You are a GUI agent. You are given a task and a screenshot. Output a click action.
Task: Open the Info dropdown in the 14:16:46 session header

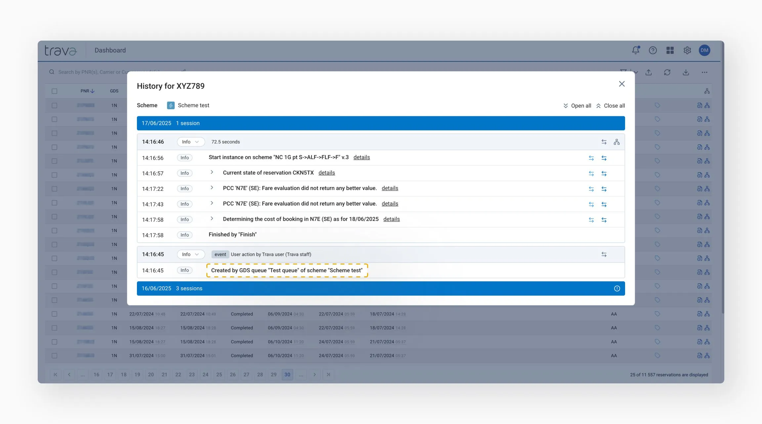pos(191,142)
